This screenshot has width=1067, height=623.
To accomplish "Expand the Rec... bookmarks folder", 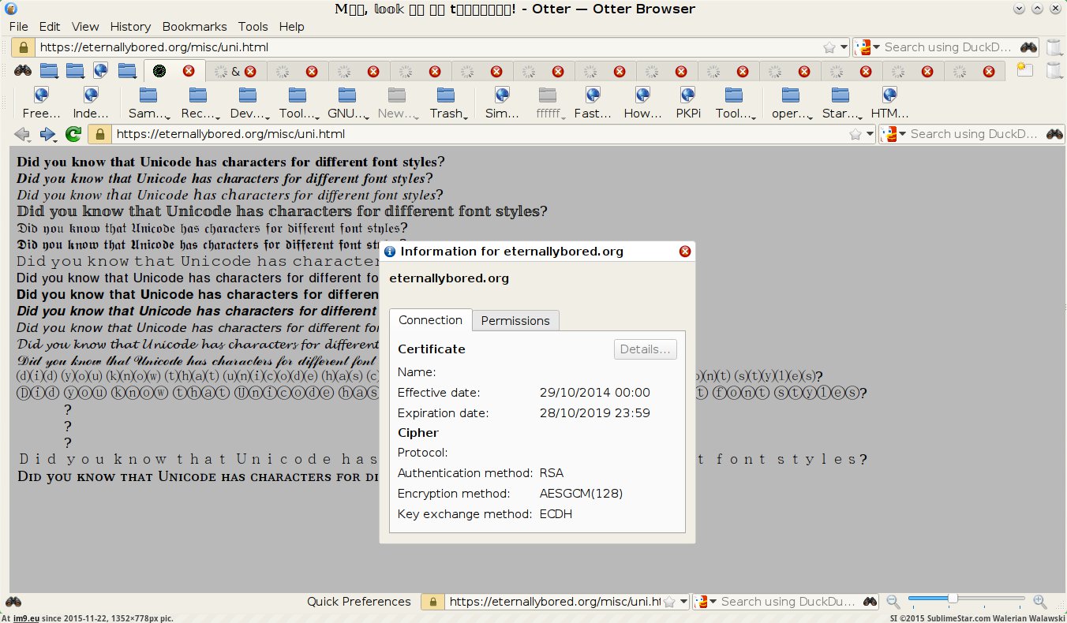I will tap(198, 103).
